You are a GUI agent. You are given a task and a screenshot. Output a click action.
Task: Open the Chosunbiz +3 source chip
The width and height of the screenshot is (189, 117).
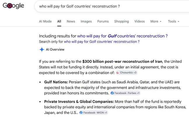point(127,73)
